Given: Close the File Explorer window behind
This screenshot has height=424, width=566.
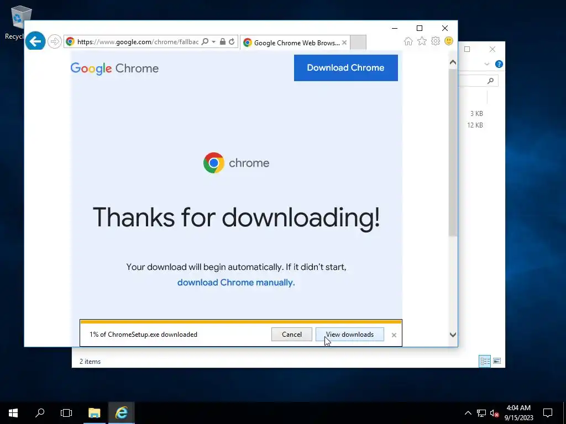Looking at the screenshot, I should pos(492,49).
